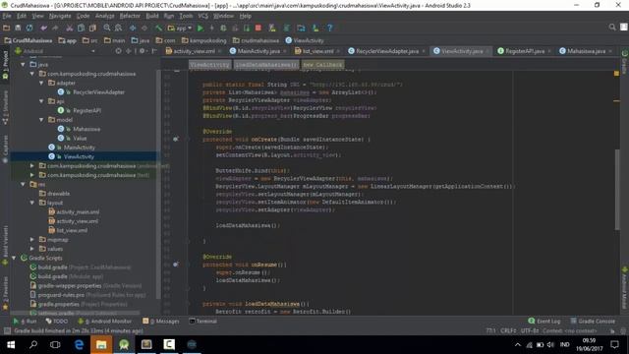Switch to the MainActivity.java tab

[x=258, y=51]
